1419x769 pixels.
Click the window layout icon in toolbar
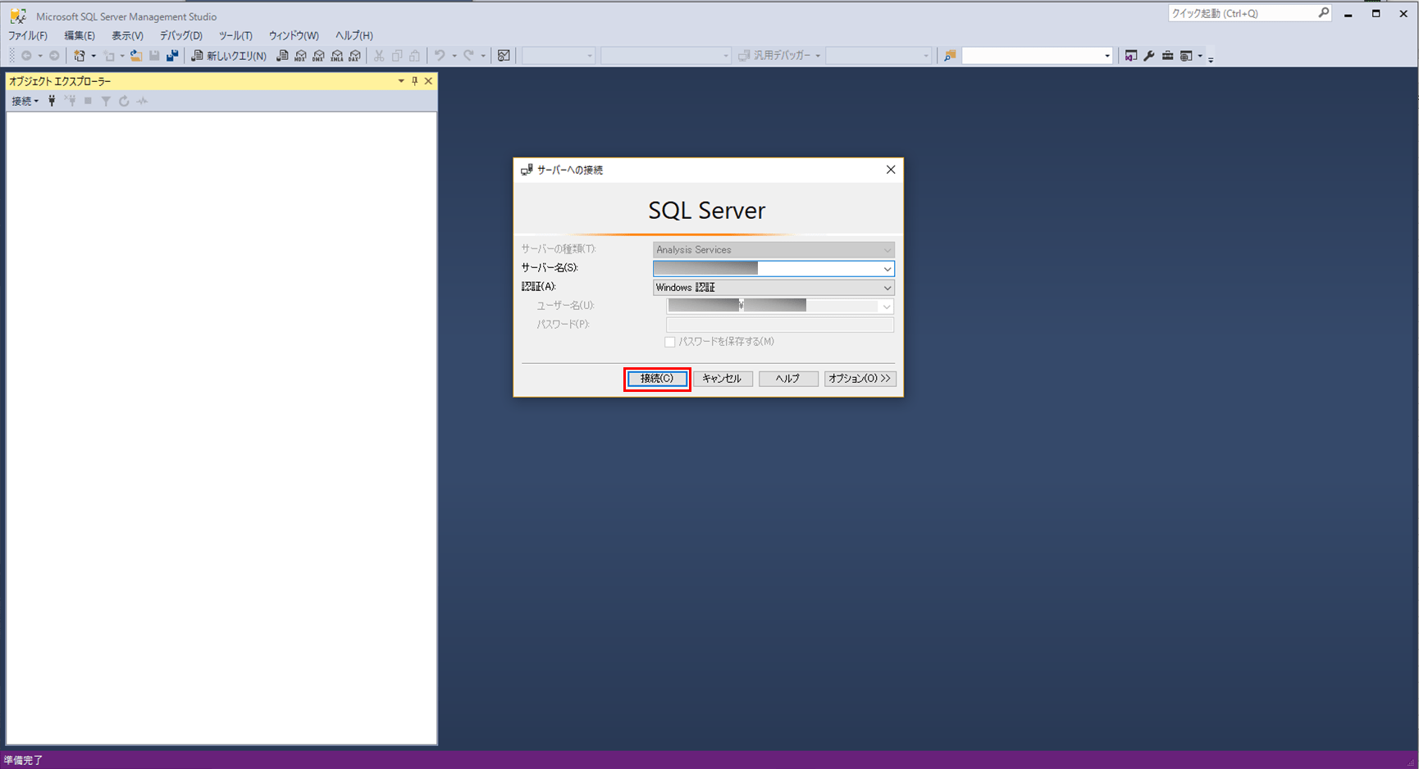[x=1186, y=56]
